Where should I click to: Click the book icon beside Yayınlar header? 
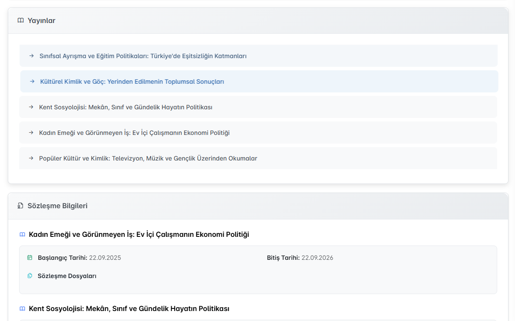click(x=20, y=20)
